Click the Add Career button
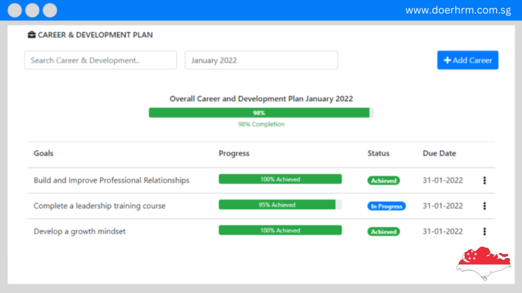This screenshot has height=293, width=522. point(467,60)
